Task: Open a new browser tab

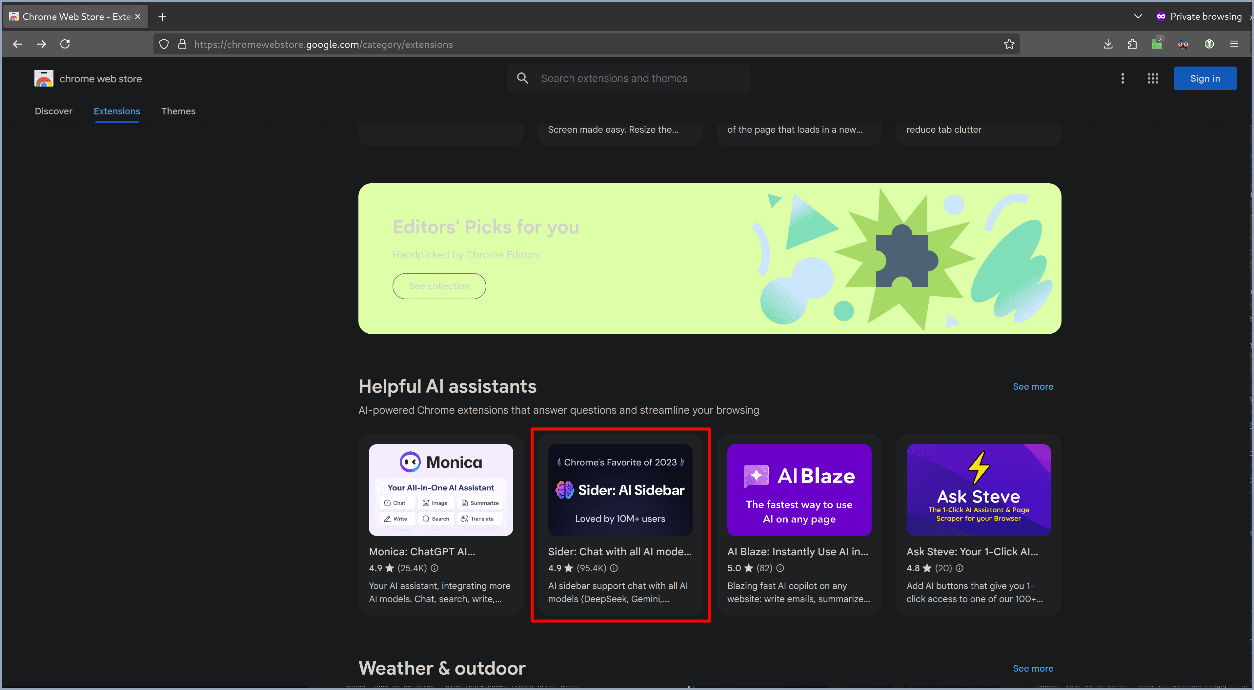Action: [x=163, y=16]
